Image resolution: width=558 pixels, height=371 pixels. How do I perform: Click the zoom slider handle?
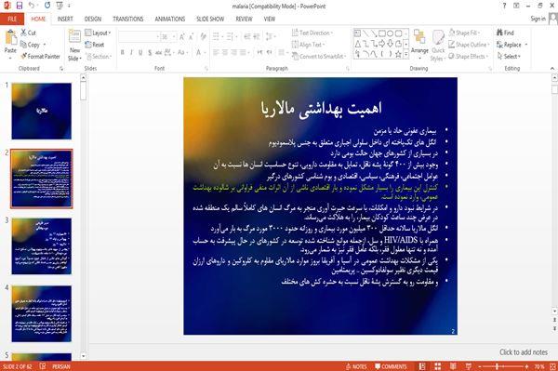click(498, 366)
